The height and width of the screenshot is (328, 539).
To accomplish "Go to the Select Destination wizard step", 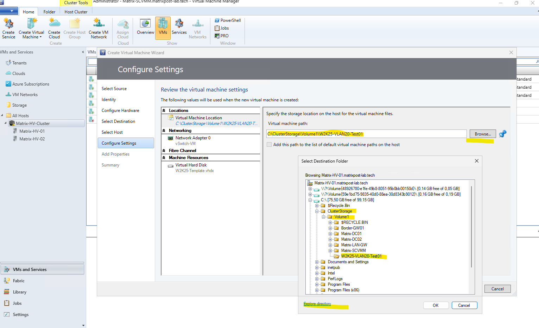I will click(118, 121).
